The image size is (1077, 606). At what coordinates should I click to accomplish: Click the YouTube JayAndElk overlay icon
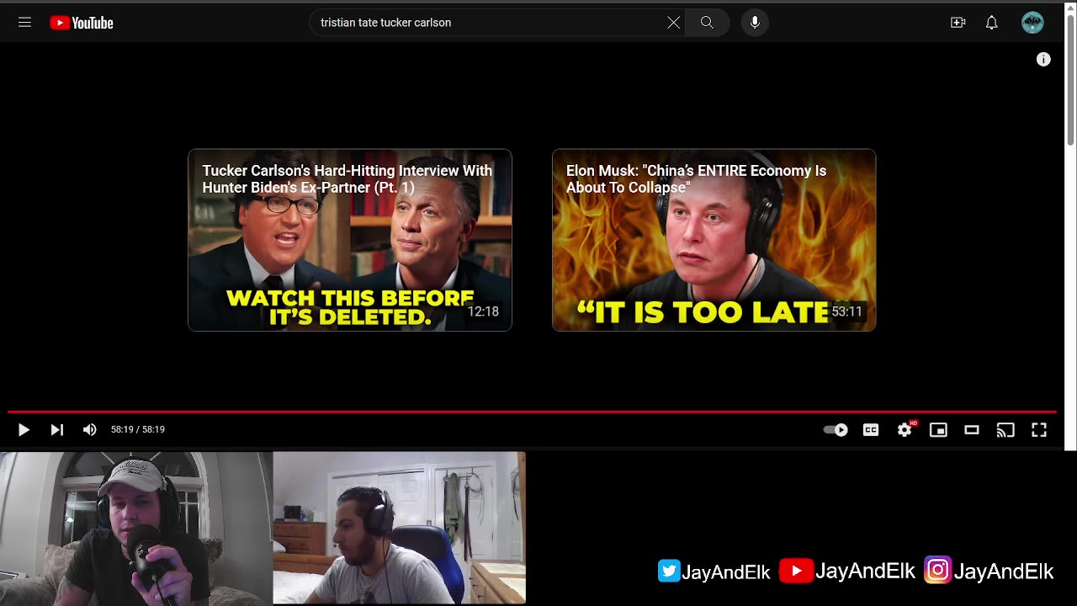click(x=795, y=571)
